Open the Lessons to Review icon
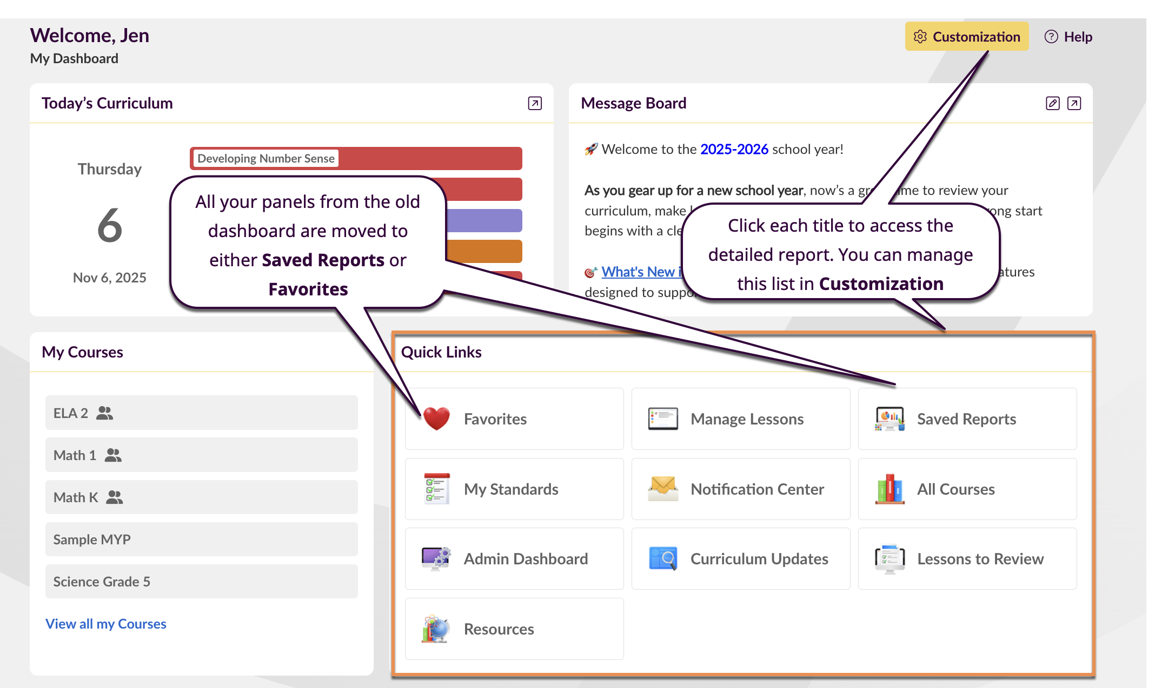1168x688 pixels. coord(890,558)
